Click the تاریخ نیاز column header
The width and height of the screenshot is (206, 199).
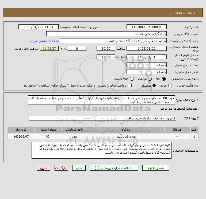tap(21, 130)
